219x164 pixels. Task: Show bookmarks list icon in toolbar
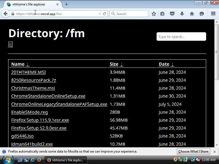[162, 14]
